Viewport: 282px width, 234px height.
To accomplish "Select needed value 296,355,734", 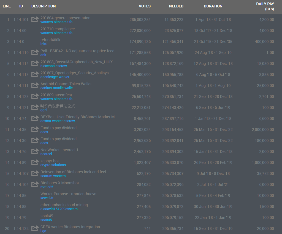I will pyautogui.click(x=173, y=229).
